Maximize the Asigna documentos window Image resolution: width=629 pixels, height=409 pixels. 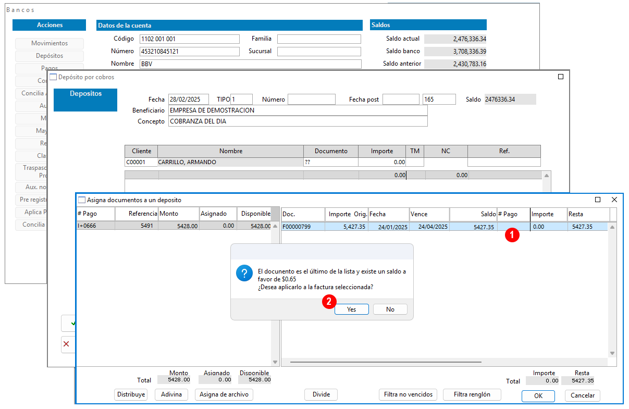[598, 200]
